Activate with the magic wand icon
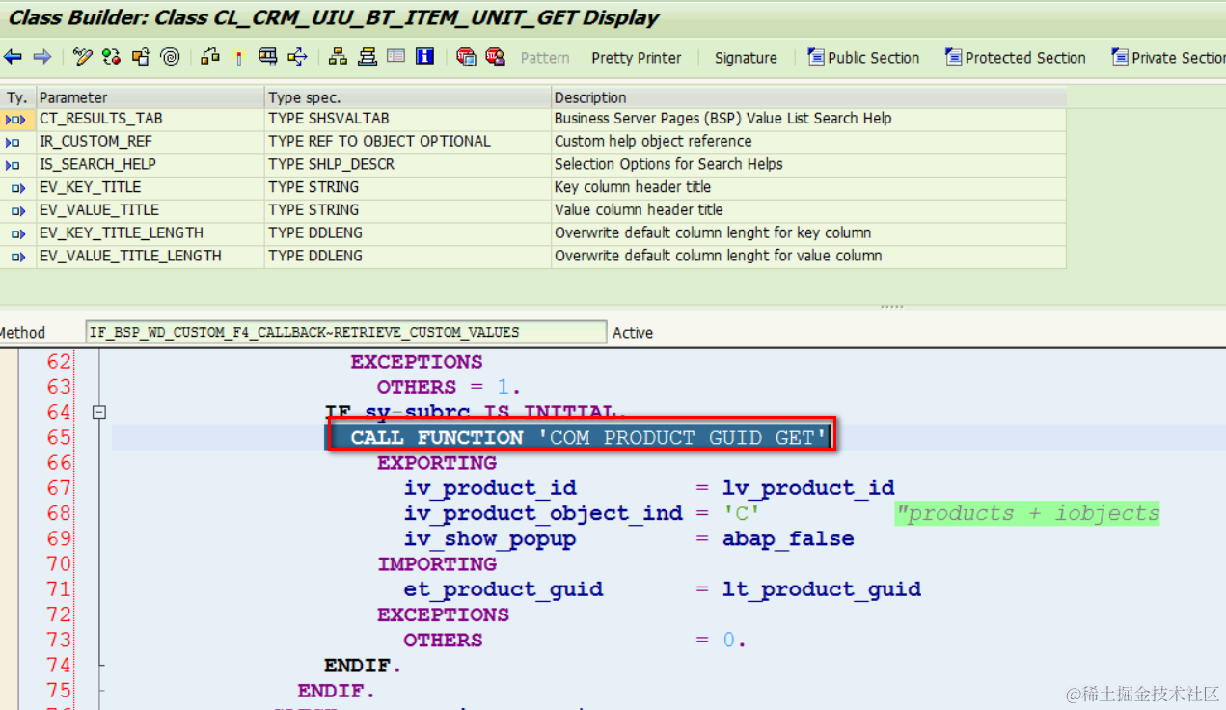Viewport: 1226px width, 710px height. [x=239, y=57]
